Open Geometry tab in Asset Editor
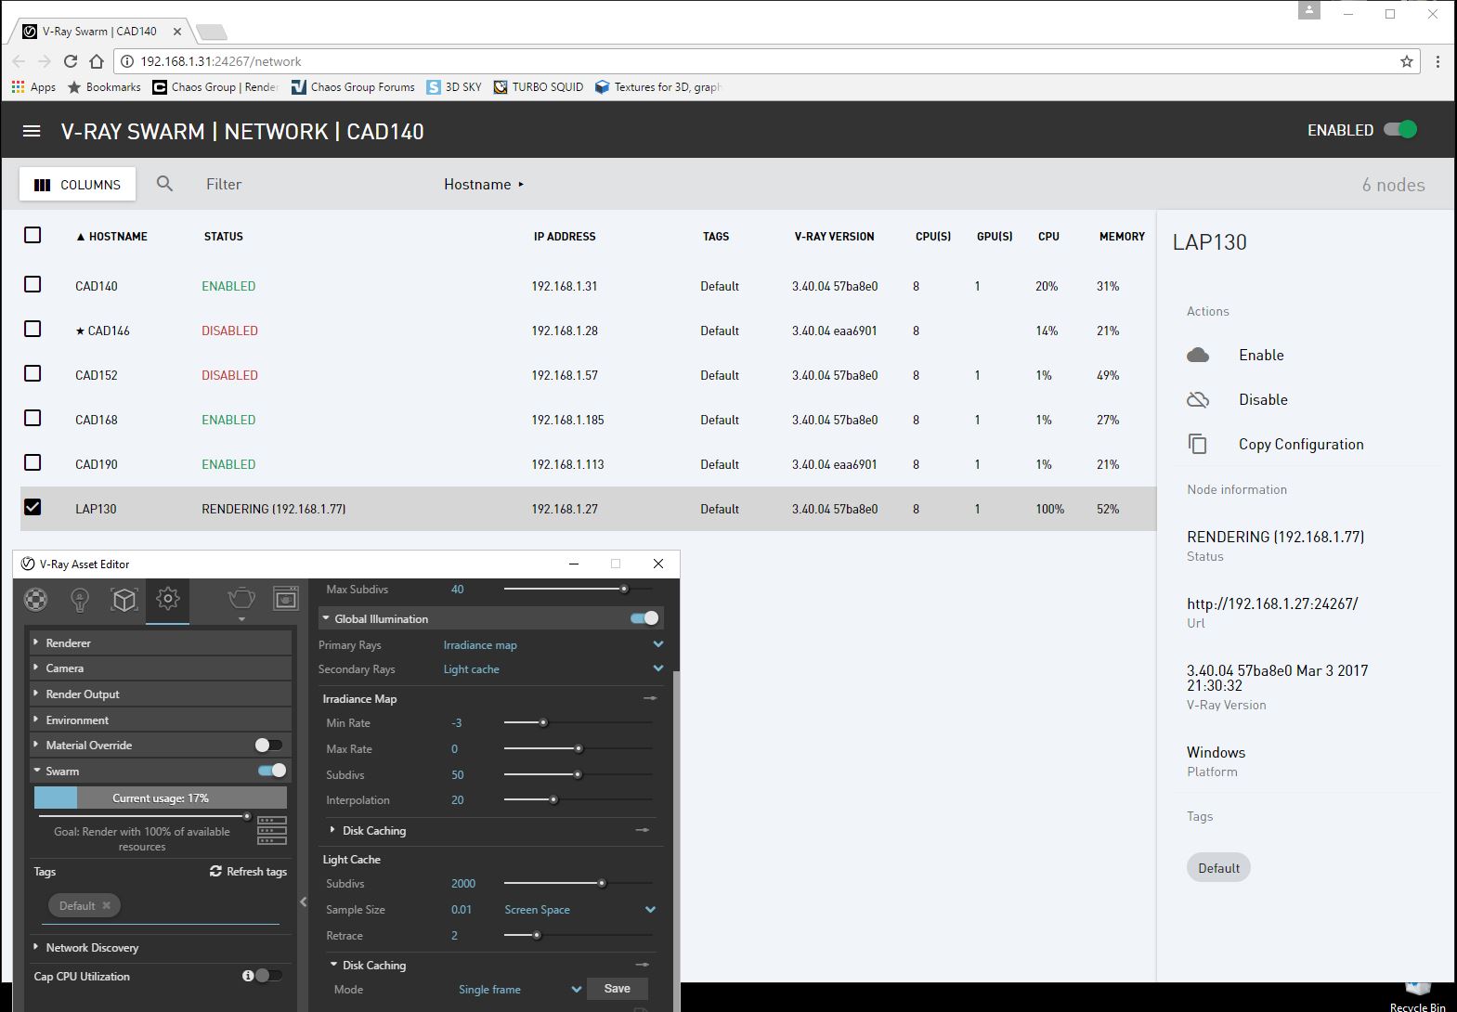Image resolution: width=1457 pixels, height=1012 pixels. click(124, 600)
